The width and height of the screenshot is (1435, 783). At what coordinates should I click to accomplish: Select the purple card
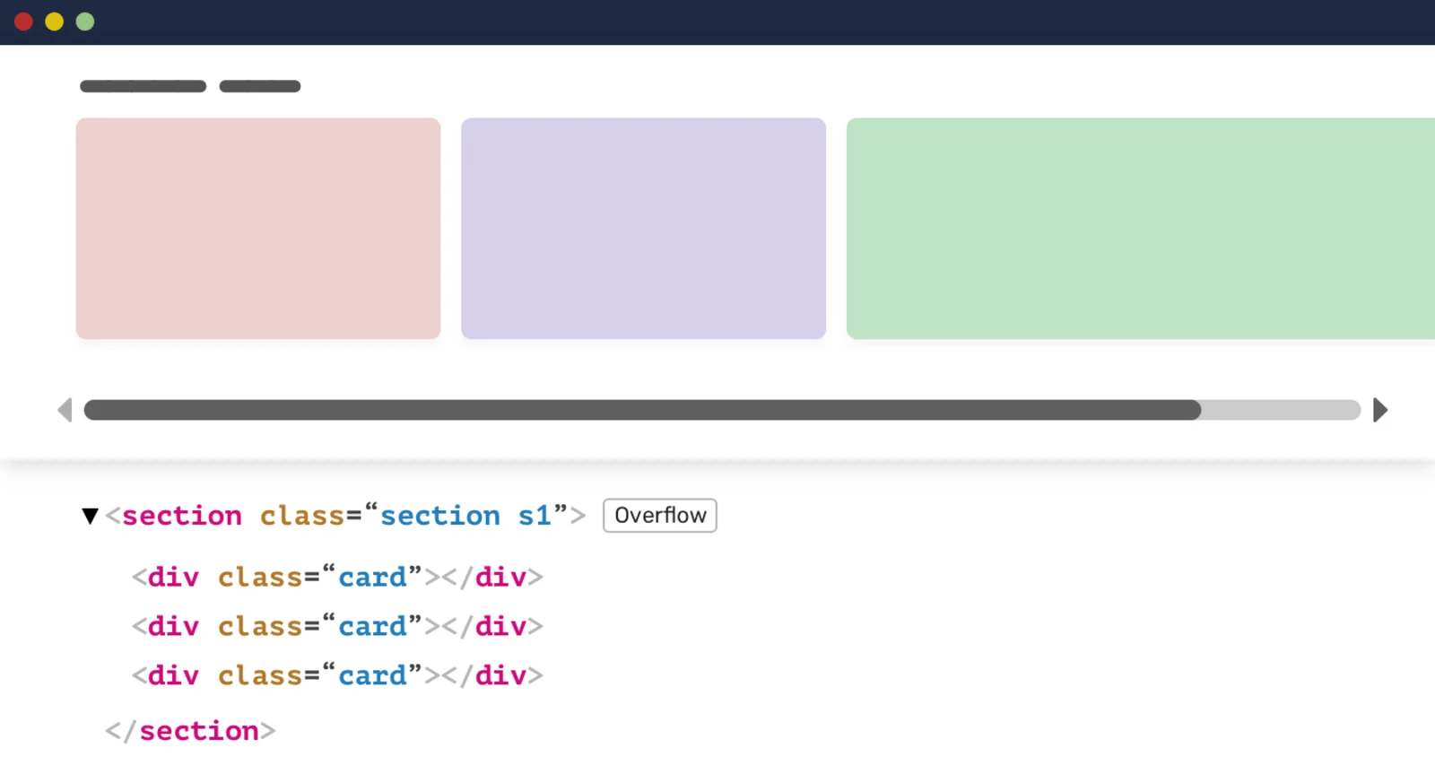click(643, 229)
